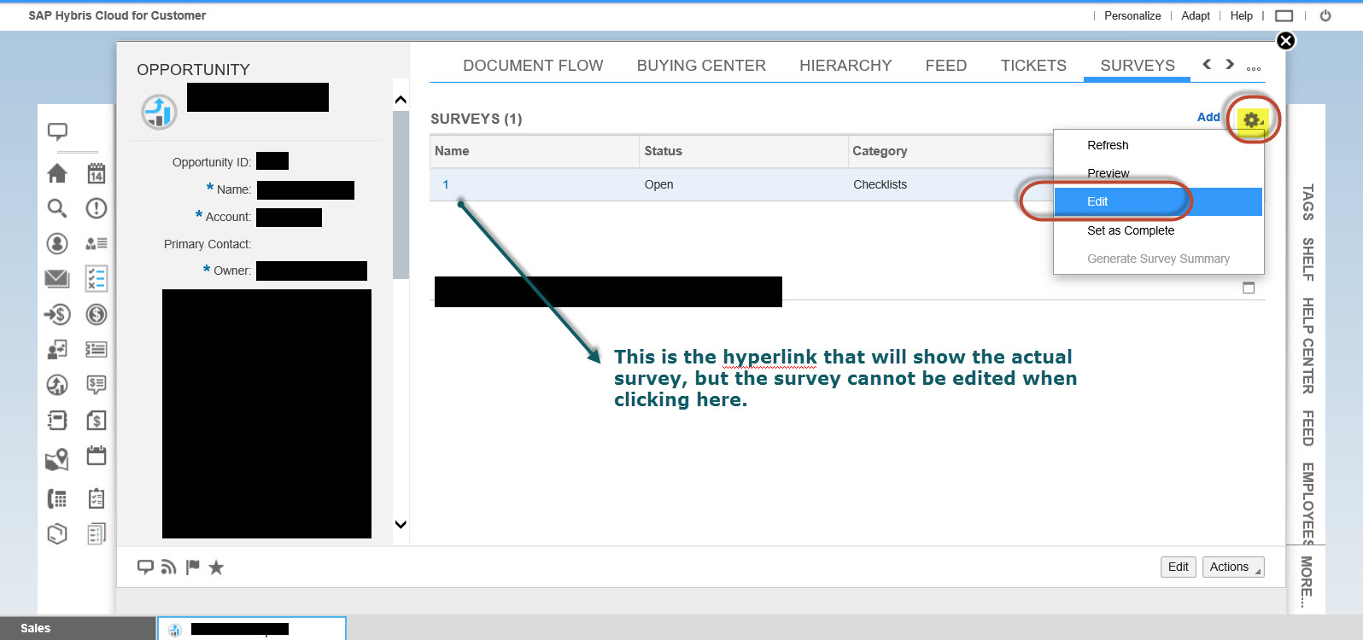Open the more tabs ellipsis menu
1363x640 pixels.
pos(1254,69)
